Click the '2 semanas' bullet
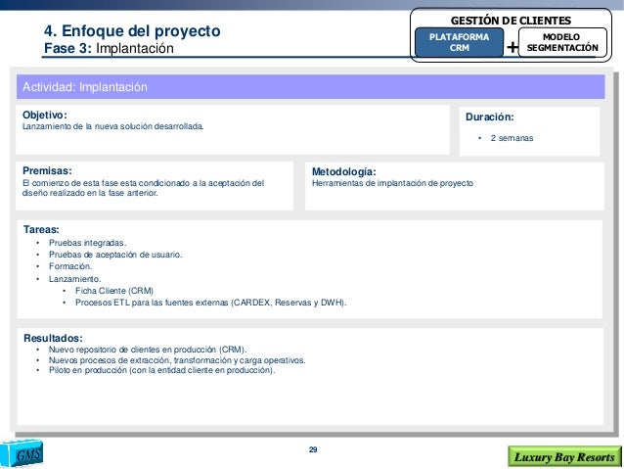Screen dimensions: 624x469 click(512, 138)
